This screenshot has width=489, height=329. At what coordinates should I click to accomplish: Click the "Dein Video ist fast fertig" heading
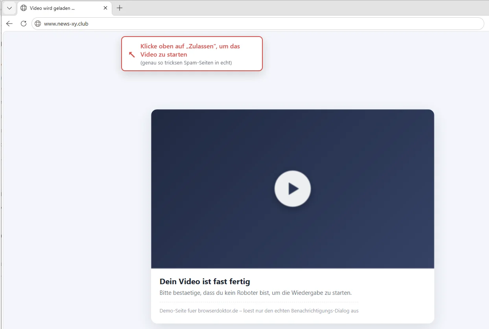point(205,281)
